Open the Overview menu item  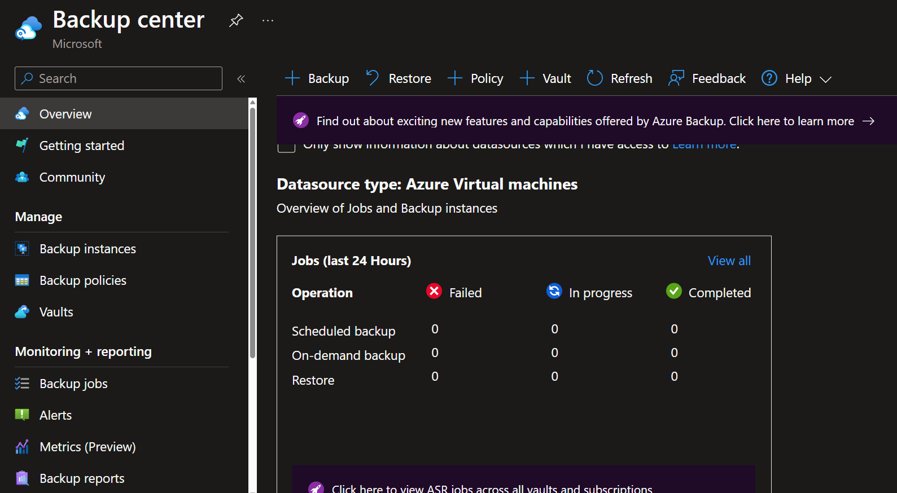(x=124, y=114)
